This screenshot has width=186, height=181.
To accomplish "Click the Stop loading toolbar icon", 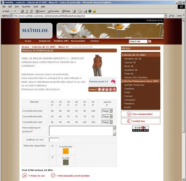I will (x=22, y=11).
